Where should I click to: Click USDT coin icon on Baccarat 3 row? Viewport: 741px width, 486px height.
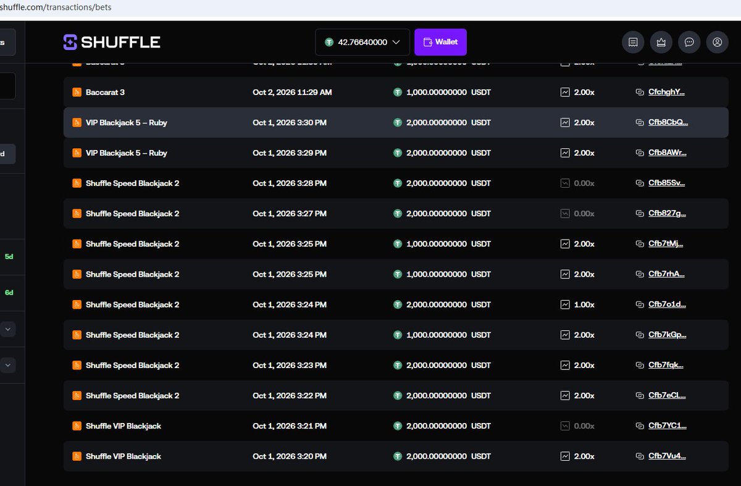coord(398,92)
